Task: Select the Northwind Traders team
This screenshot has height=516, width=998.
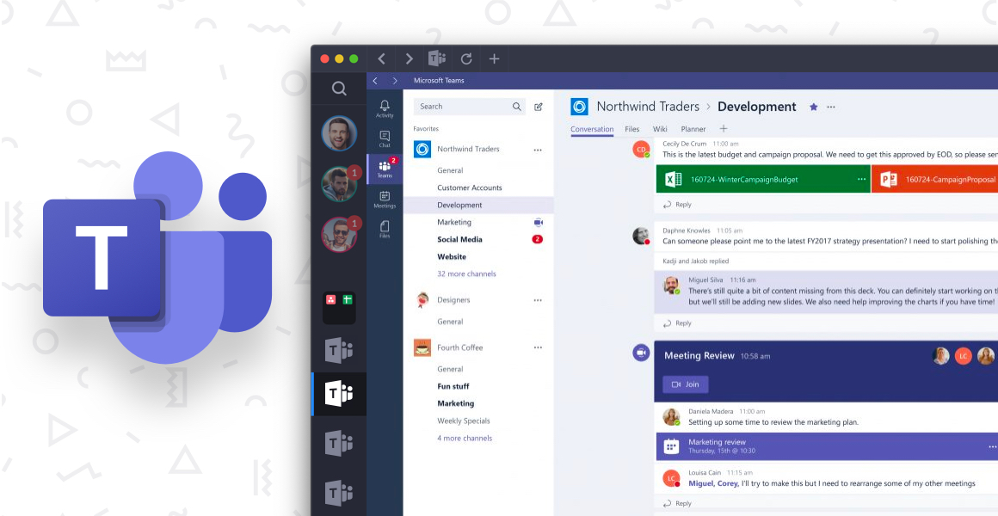Action: (x=468, y=149)
